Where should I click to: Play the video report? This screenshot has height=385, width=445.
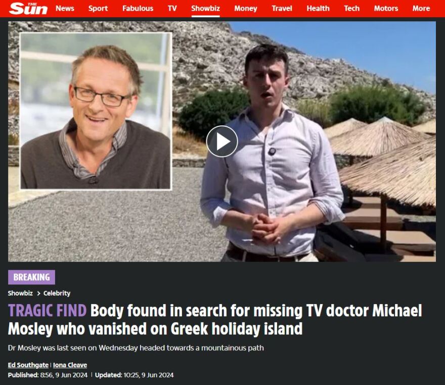pyautogui.click(x=222, y=141)
